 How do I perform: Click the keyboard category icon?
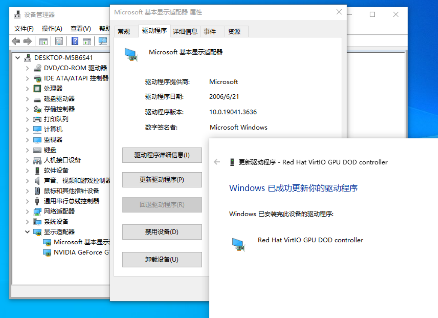point(37,150)
